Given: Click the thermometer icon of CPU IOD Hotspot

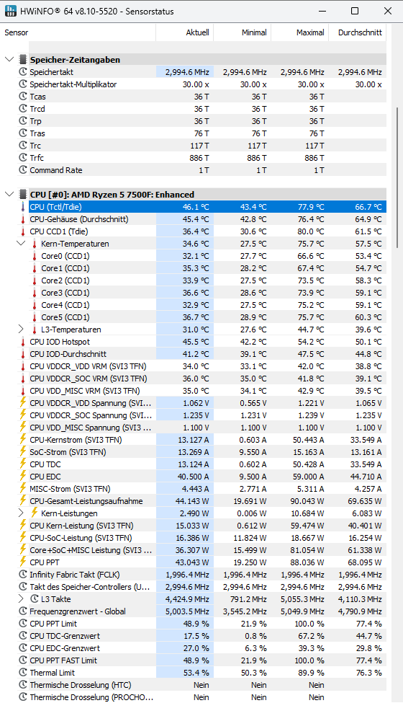Looking at the screenshot, I should point(23,342).
